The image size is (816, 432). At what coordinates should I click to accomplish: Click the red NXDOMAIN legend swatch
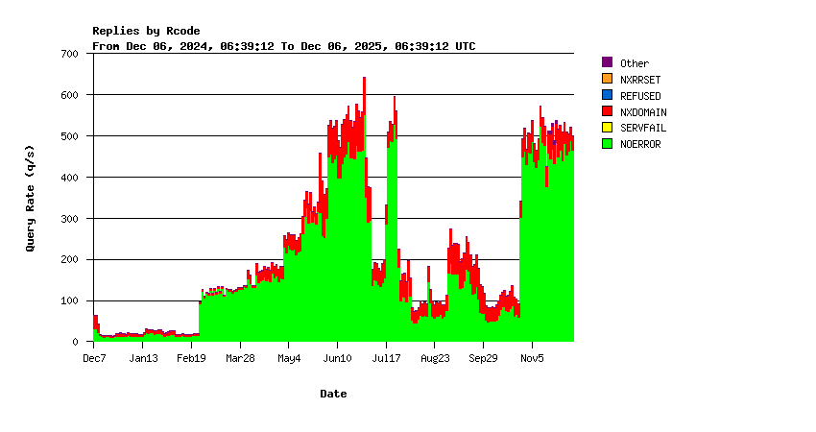pyautogui.click(x=607, y=111)
